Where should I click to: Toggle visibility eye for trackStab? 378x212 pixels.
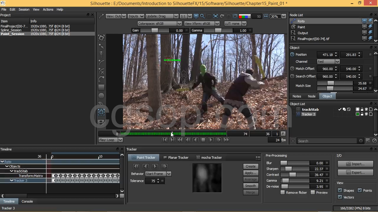click(x=366, y=110)
